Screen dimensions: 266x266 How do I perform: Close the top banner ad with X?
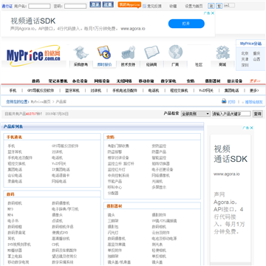[x=213, y=13]
